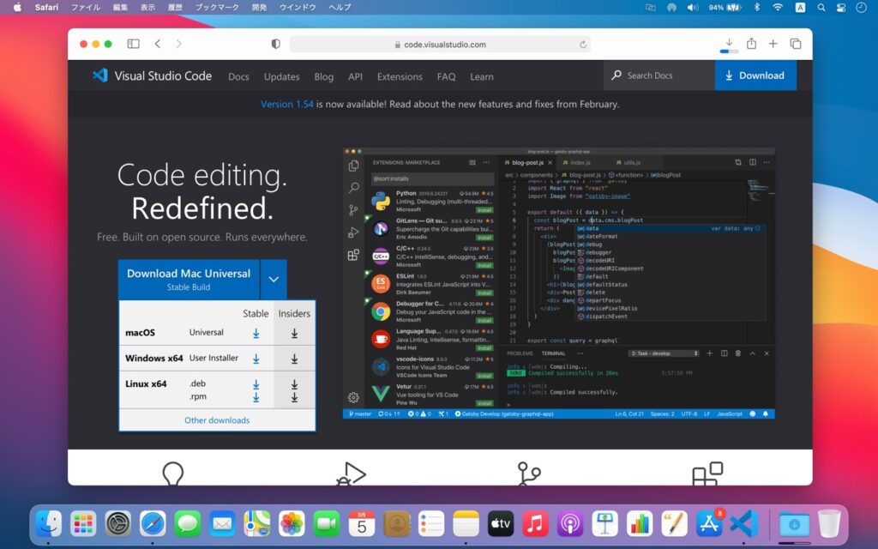
Task: Download macOS Universal Insiders build
Action: pos(295,334)
